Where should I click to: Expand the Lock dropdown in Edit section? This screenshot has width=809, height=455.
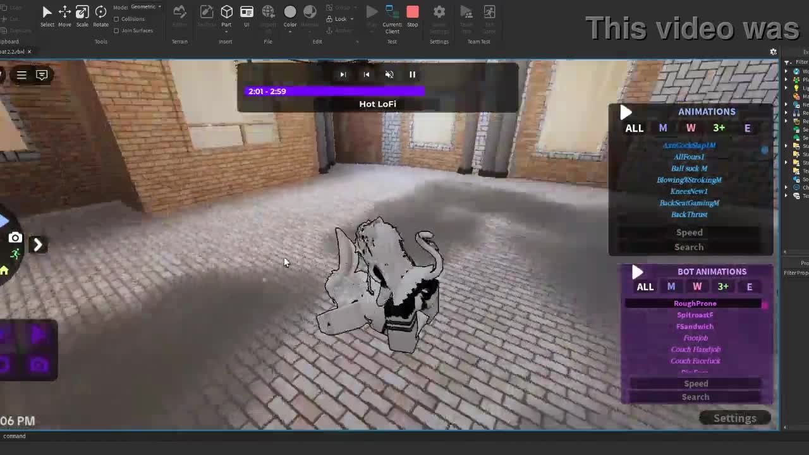(x=341, y=19)
